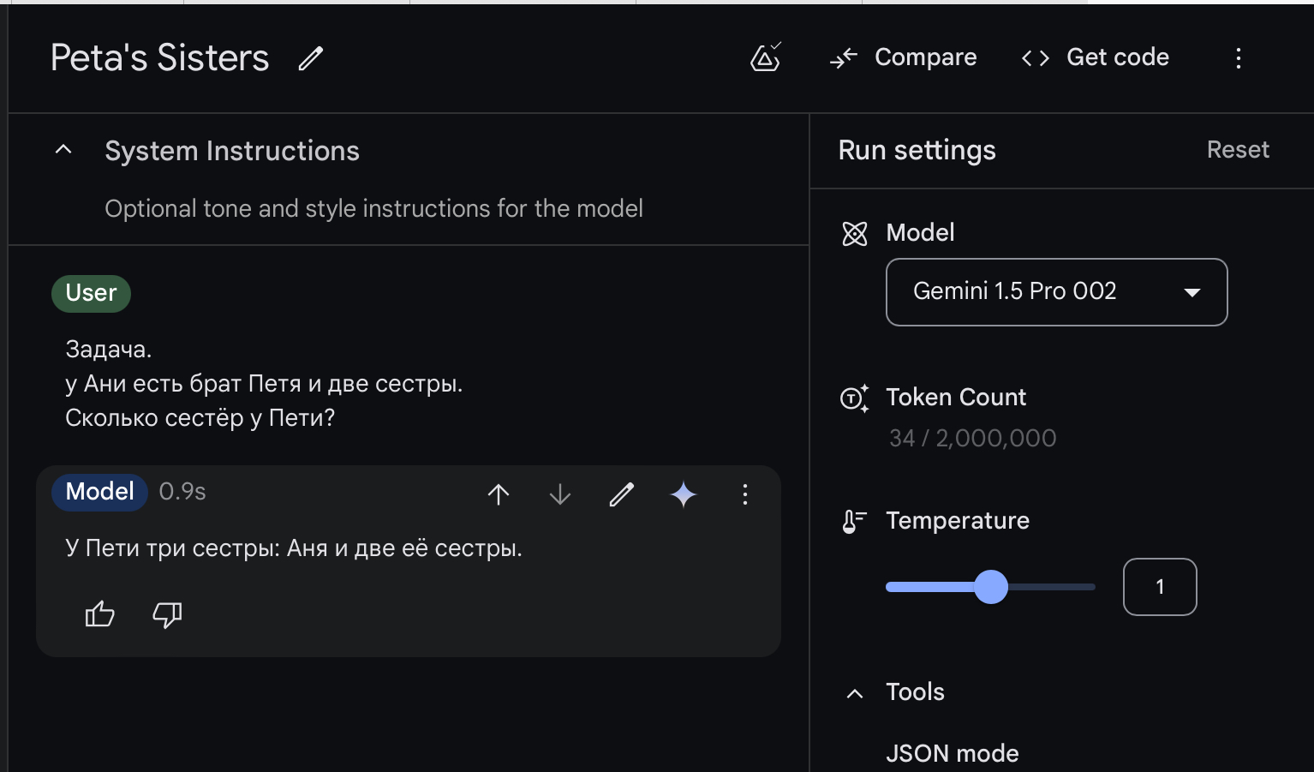
Task: Open the model response three-dot menu
Action: click(745, 494)
